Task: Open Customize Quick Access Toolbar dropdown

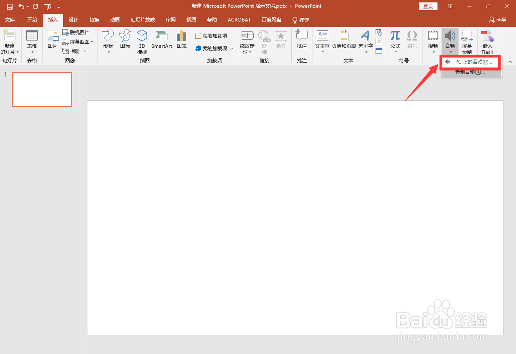Action: (x=59, y=7)
